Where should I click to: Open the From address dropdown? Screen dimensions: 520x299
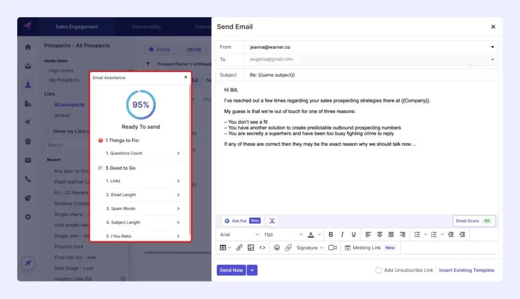[x=492, y=46]
